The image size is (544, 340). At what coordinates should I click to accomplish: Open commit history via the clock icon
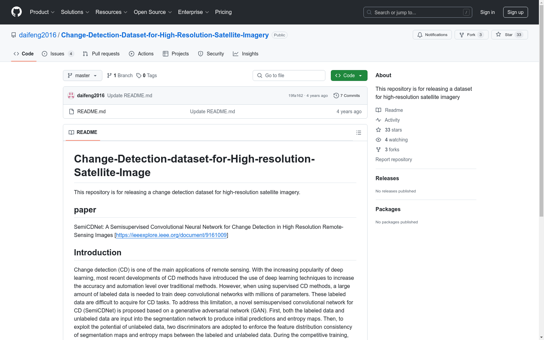click(x=336, y=96)
